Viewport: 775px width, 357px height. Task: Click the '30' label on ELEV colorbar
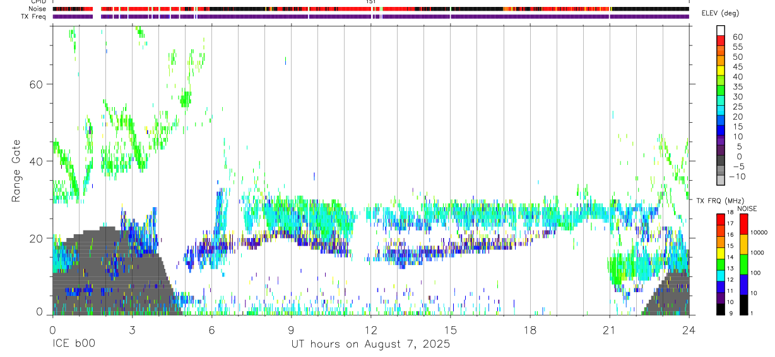737,97
